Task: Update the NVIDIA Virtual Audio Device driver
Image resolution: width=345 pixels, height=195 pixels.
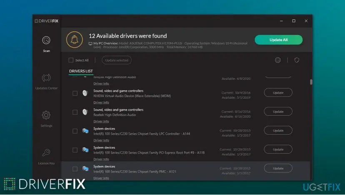Action: pyautogui.click(x=278, y=93)
